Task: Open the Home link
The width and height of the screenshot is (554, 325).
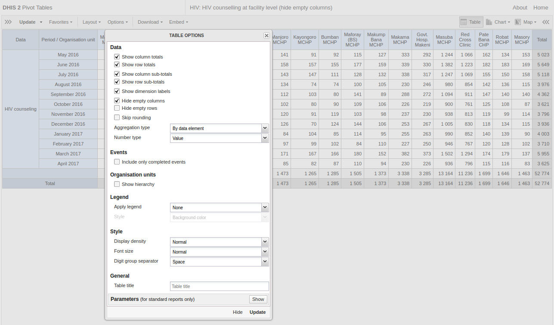Action: pyautogui.click(x=541, y=8)
